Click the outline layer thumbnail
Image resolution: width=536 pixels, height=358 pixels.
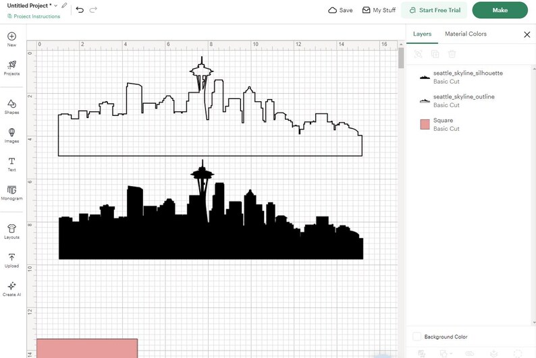(425, 101)
